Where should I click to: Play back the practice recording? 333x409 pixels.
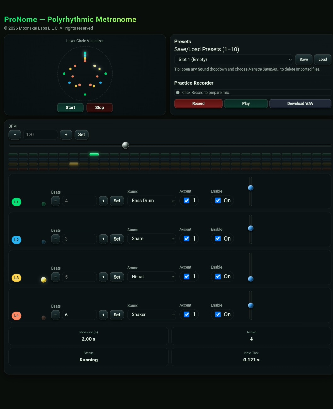pyautogui.click(x=246, y=104)
